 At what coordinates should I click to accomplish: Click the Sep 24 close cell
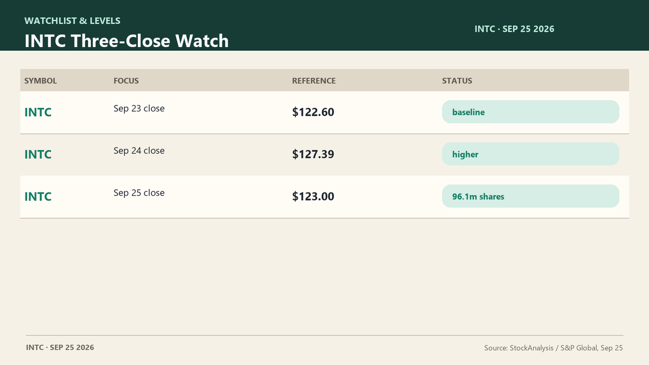[139, 150]
